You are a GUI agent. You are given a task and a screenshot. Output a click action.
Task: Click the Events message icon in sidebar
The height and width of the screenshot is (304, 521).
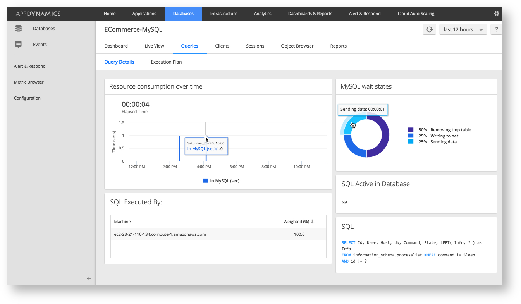(18, 44)
